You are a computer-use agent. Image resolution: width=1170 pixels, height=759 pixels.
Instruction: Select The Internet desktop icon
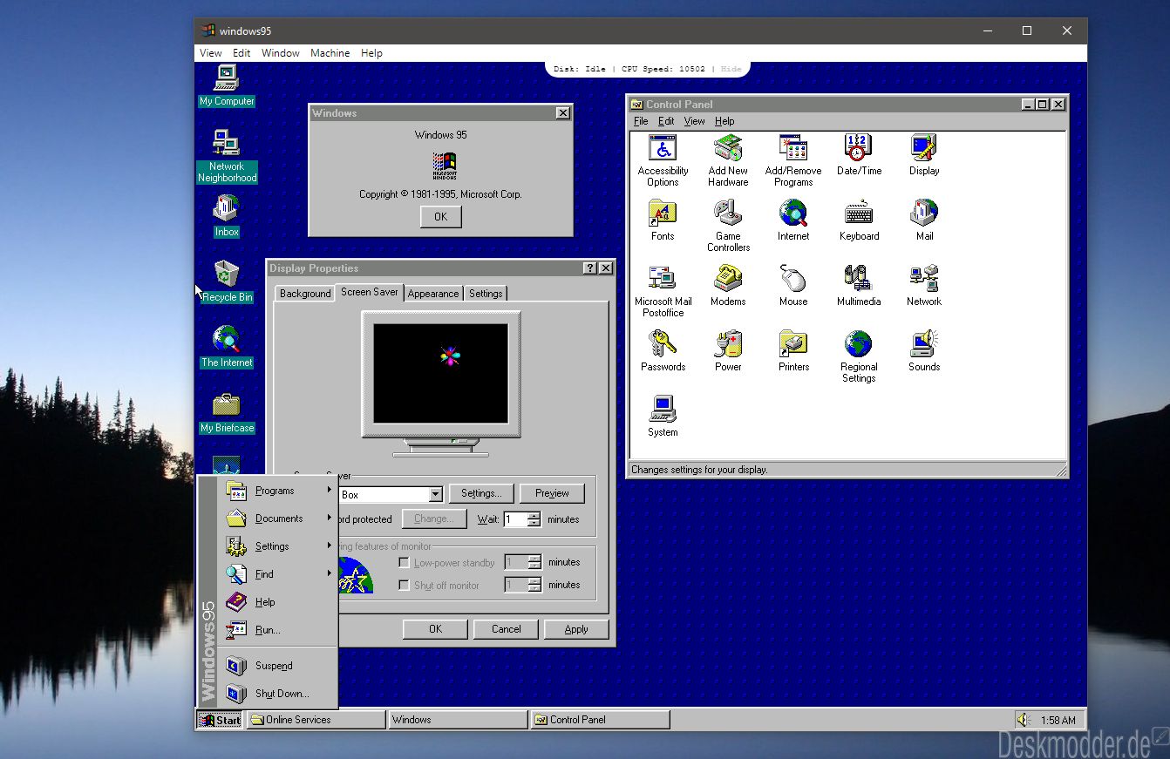pos(227,347)
